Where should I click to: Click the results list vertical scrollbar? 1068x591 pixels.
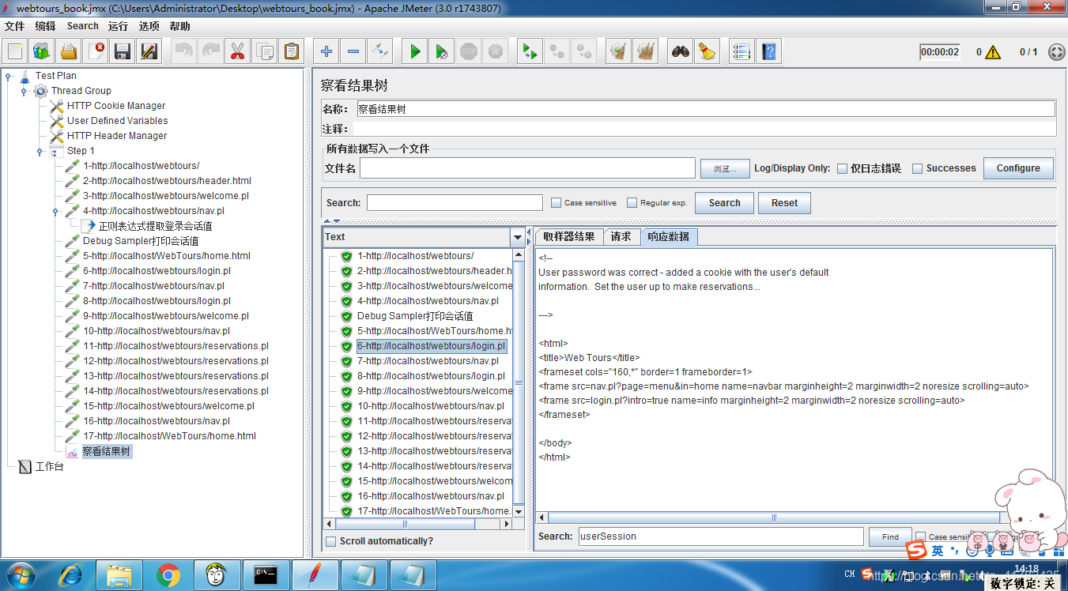519,383
